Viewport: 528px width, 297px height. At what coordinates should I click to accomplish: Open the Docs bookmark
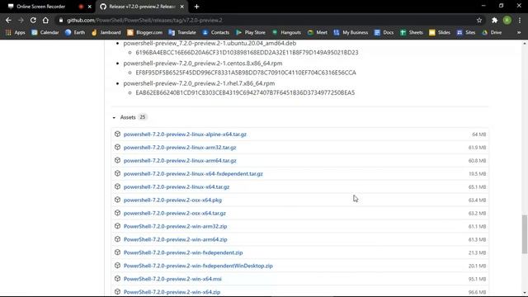click(384, 32)
